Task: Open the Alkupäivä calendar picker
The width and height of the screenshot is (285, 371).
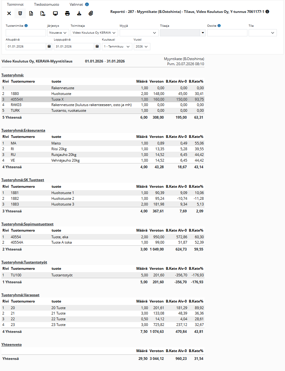Action: [49, 46]
